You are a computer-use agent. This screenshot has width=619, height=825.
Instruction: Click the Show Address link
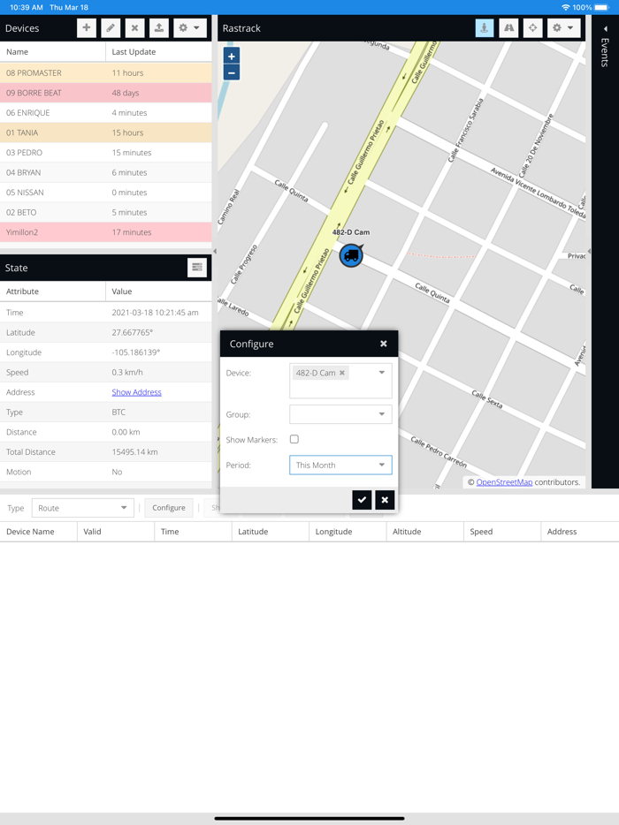[136, 392]
